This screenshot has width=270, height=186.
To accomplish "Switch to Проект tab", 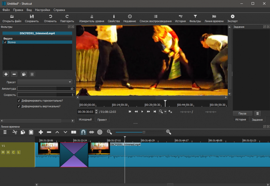I will pos(102,119).
